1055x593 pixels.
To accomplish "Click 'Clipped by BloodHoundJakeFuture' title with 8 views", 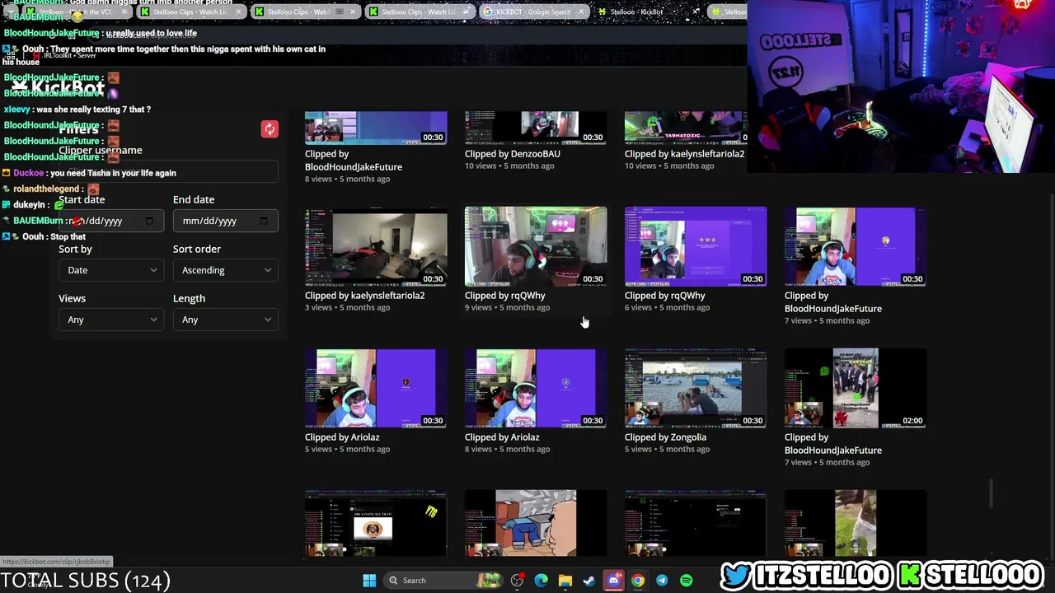I will click(354, 161).
